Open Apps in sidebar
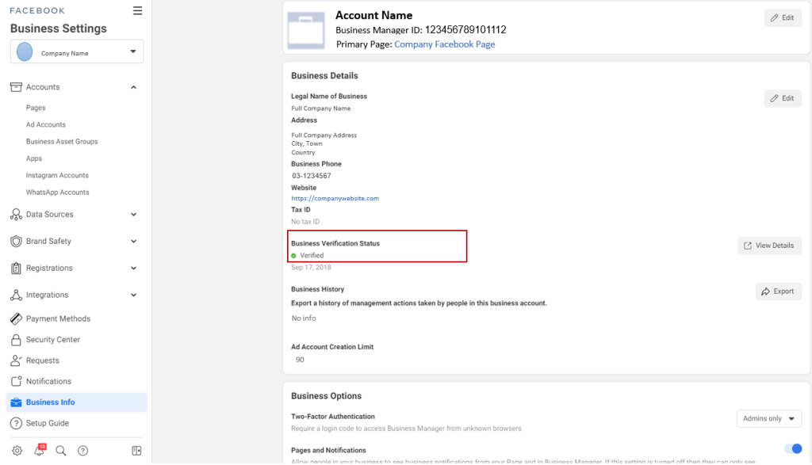Screen dimensions: 812x465 [34, 158]
